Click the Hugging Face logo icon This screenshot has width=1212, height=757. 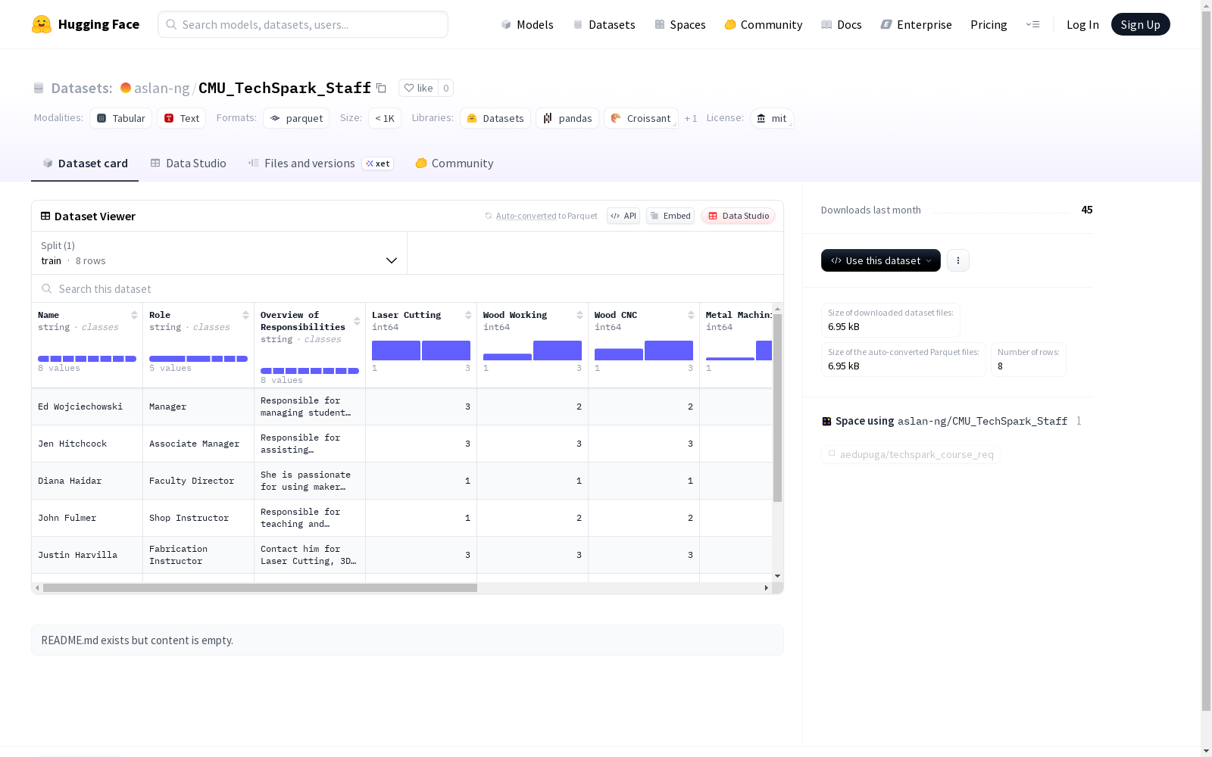click(42, 24)
